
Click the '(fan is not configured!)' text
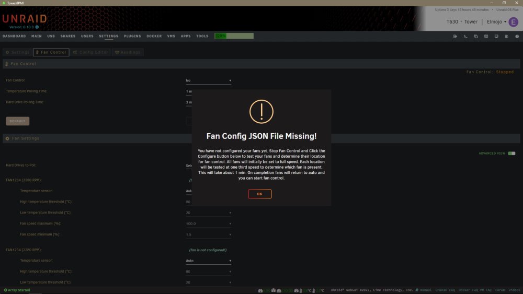(208, 250)
